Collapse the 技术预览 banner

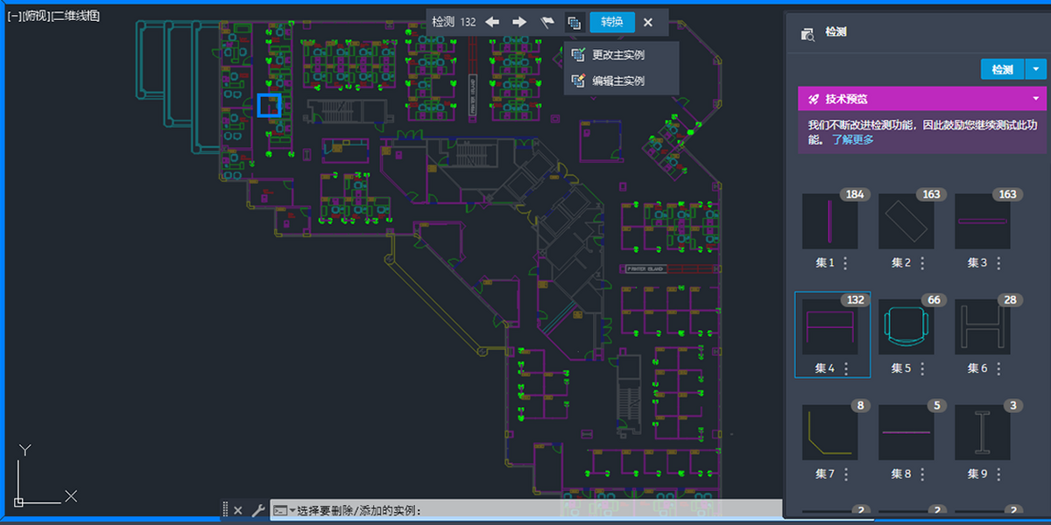(1035, 99)
